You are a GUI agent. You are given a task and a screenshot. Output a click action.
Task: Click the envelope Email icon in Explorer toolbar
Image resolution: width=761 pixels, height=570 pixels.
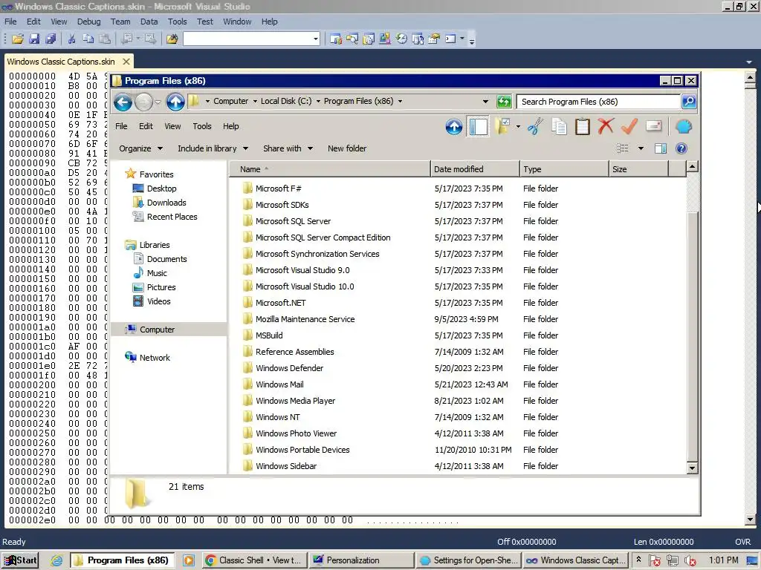tap(654, 126)
